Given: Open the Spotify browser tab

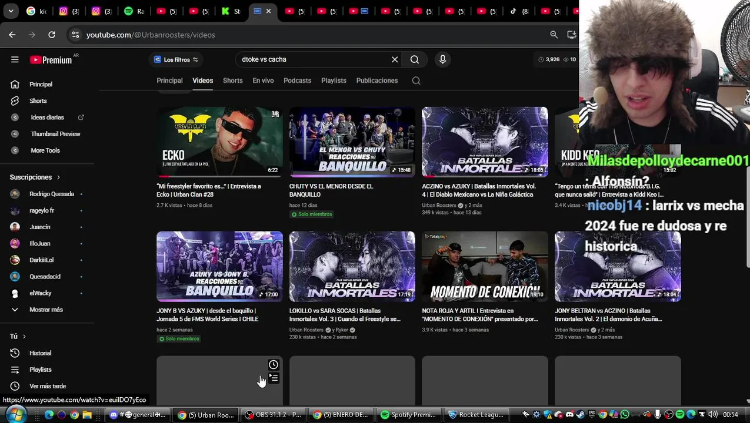Looking at the screenshot, I should [134, 11].
